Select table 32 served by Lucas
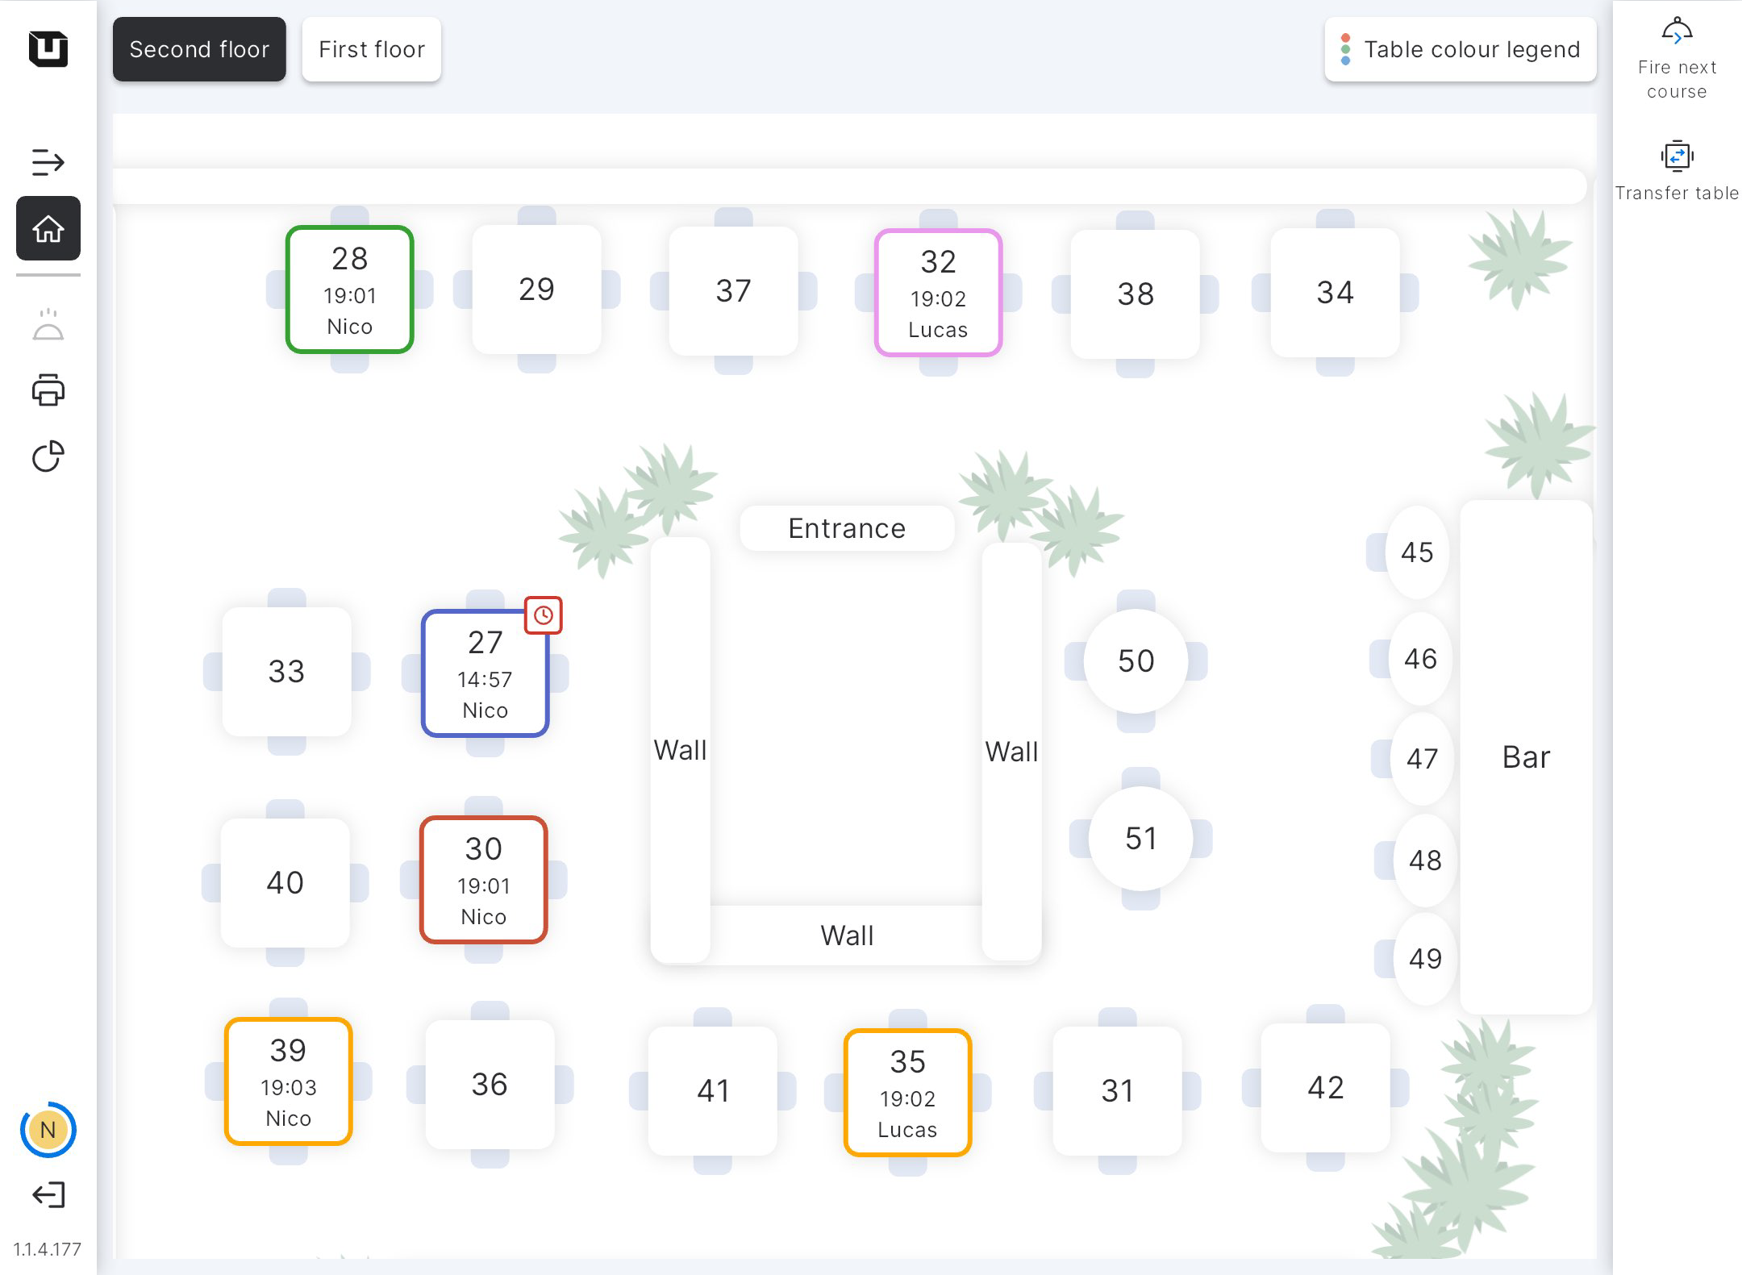 pyautogui.click(x=938, y=294)
